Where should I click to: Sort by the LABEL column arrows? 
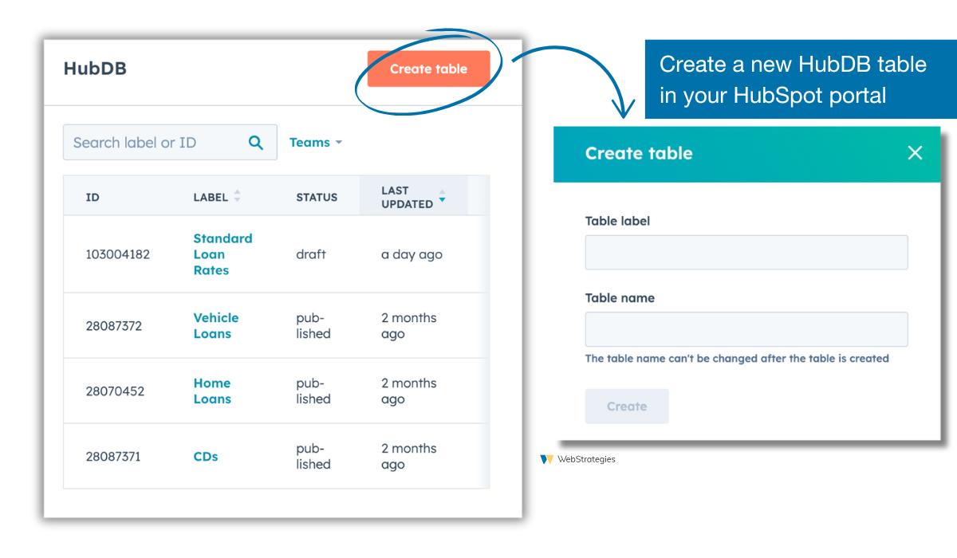(237, 196)
